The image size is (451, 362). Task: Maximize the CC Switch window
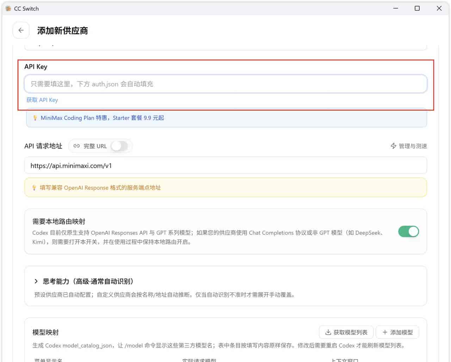tap(417, 8)
